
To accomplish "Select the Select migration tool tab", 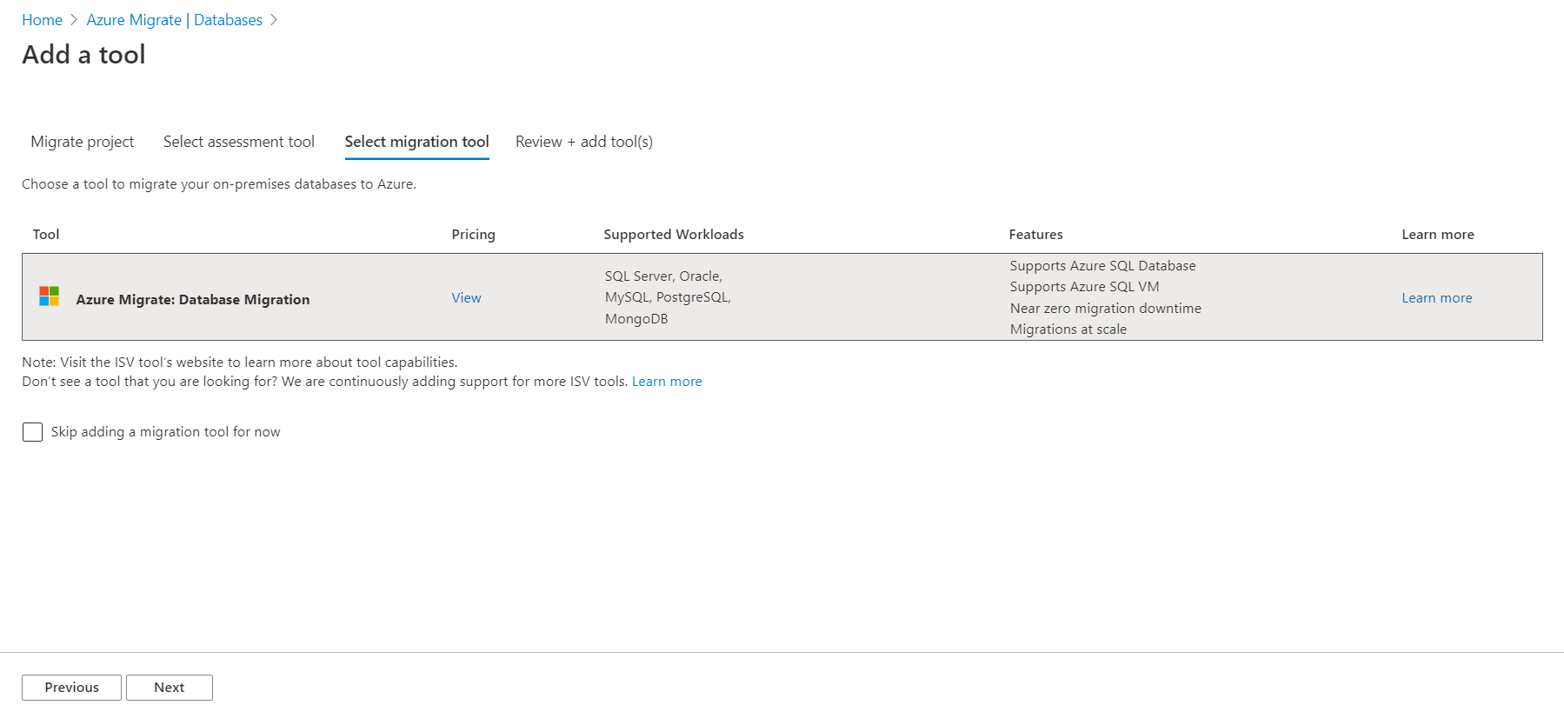I will (x=416, y=142).
